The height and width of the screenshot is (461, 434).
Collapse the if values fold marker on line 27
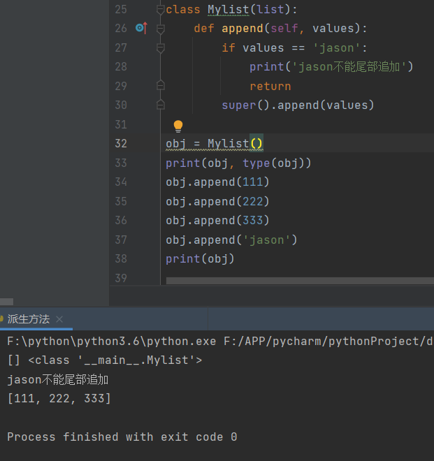pyautogui.click(x=160, y=48)
